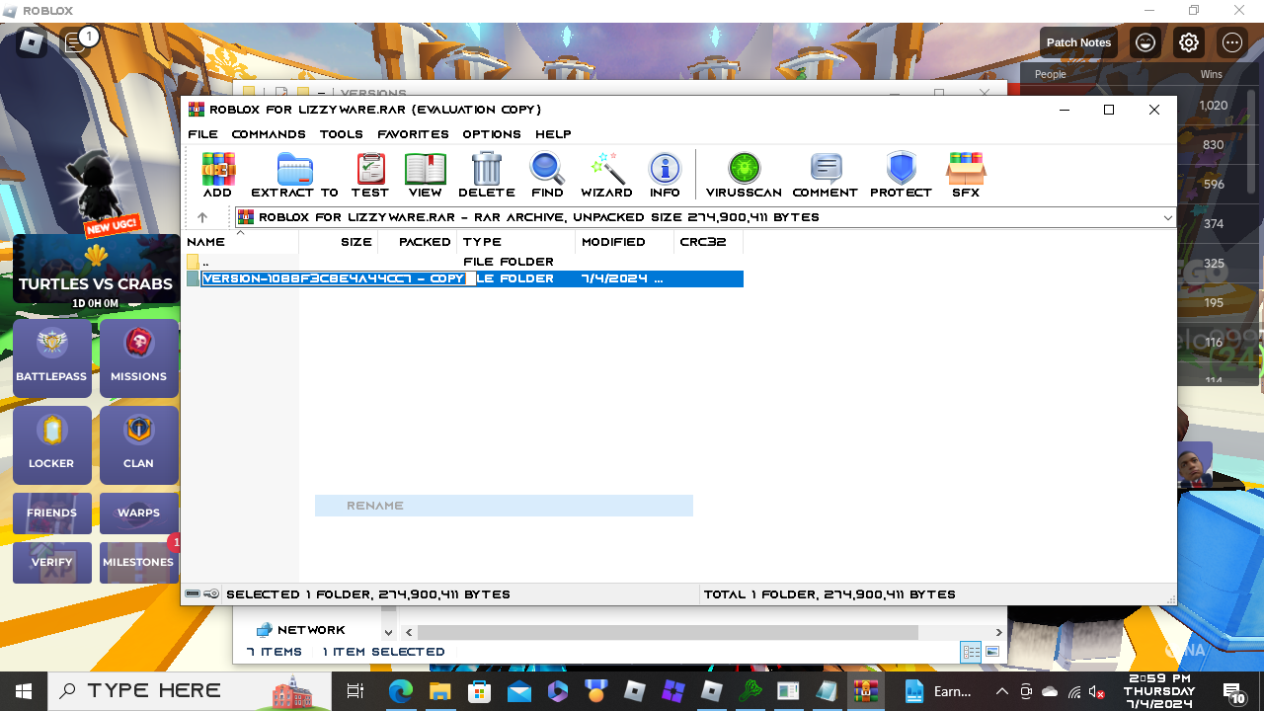Show archive Info
The width and height of the screenshot is (1264, 711).
click(665, 175)
